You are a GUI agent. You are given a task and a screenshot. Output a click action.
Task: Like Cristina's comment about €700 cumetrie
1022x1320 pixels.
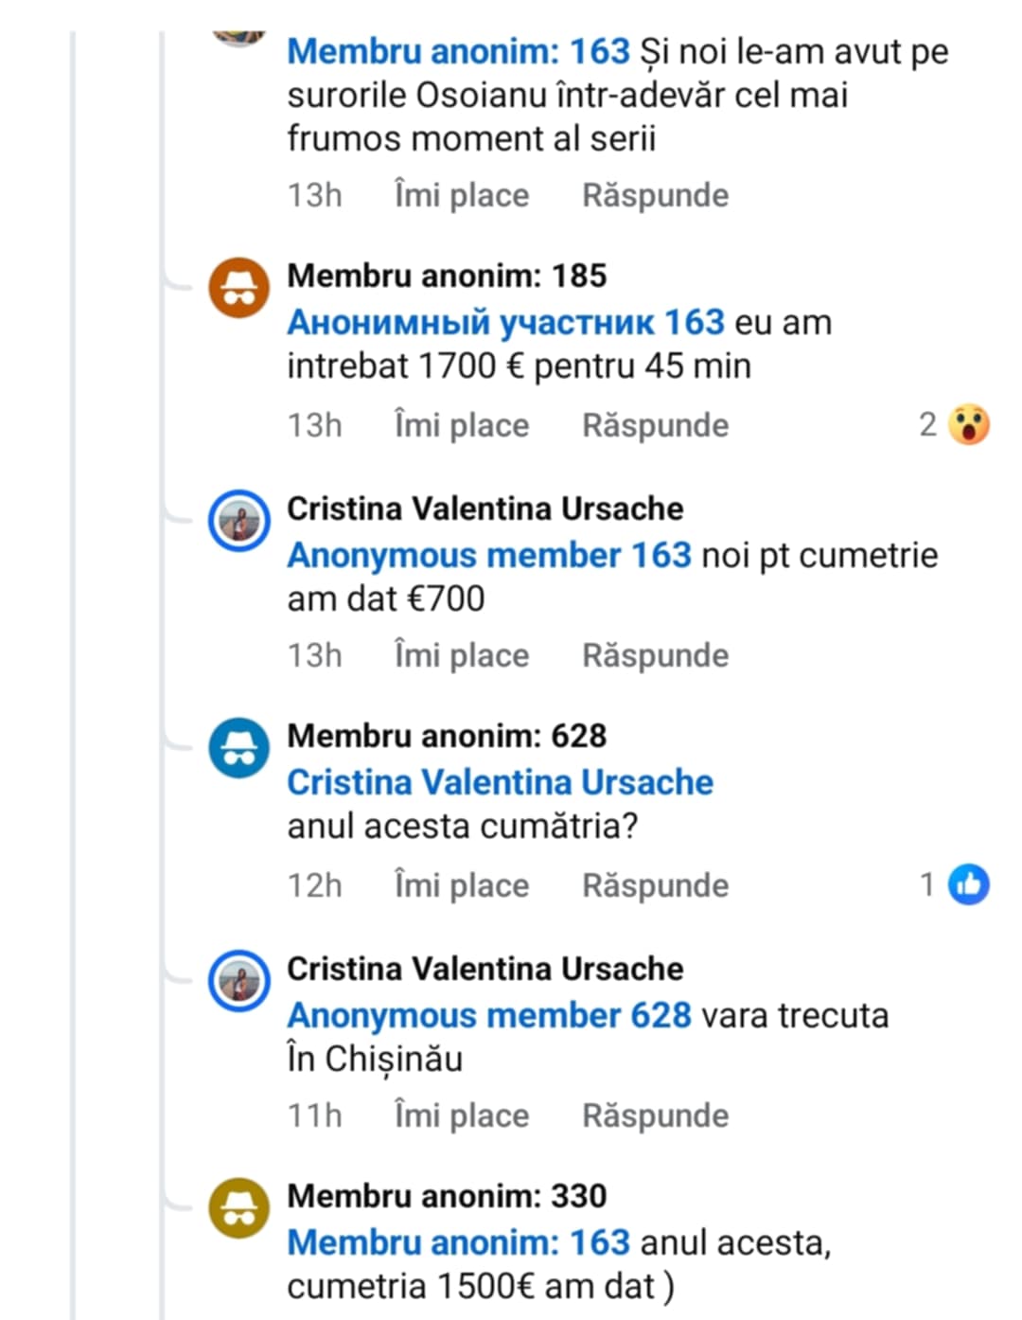[x=462, y=655]
